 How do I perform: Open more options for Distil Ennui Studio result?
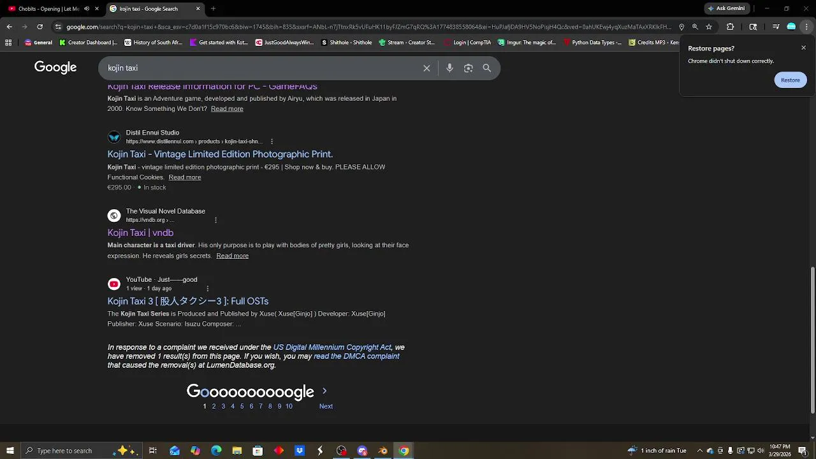pos(272,142)
